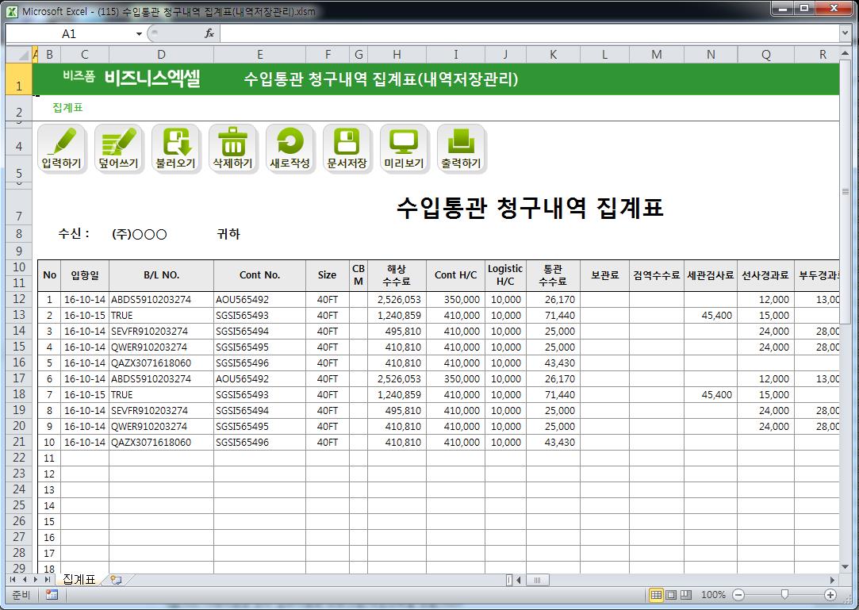The image size is (859, 610).
Task: Click the fx insert function icon
Action: point(209,33)
